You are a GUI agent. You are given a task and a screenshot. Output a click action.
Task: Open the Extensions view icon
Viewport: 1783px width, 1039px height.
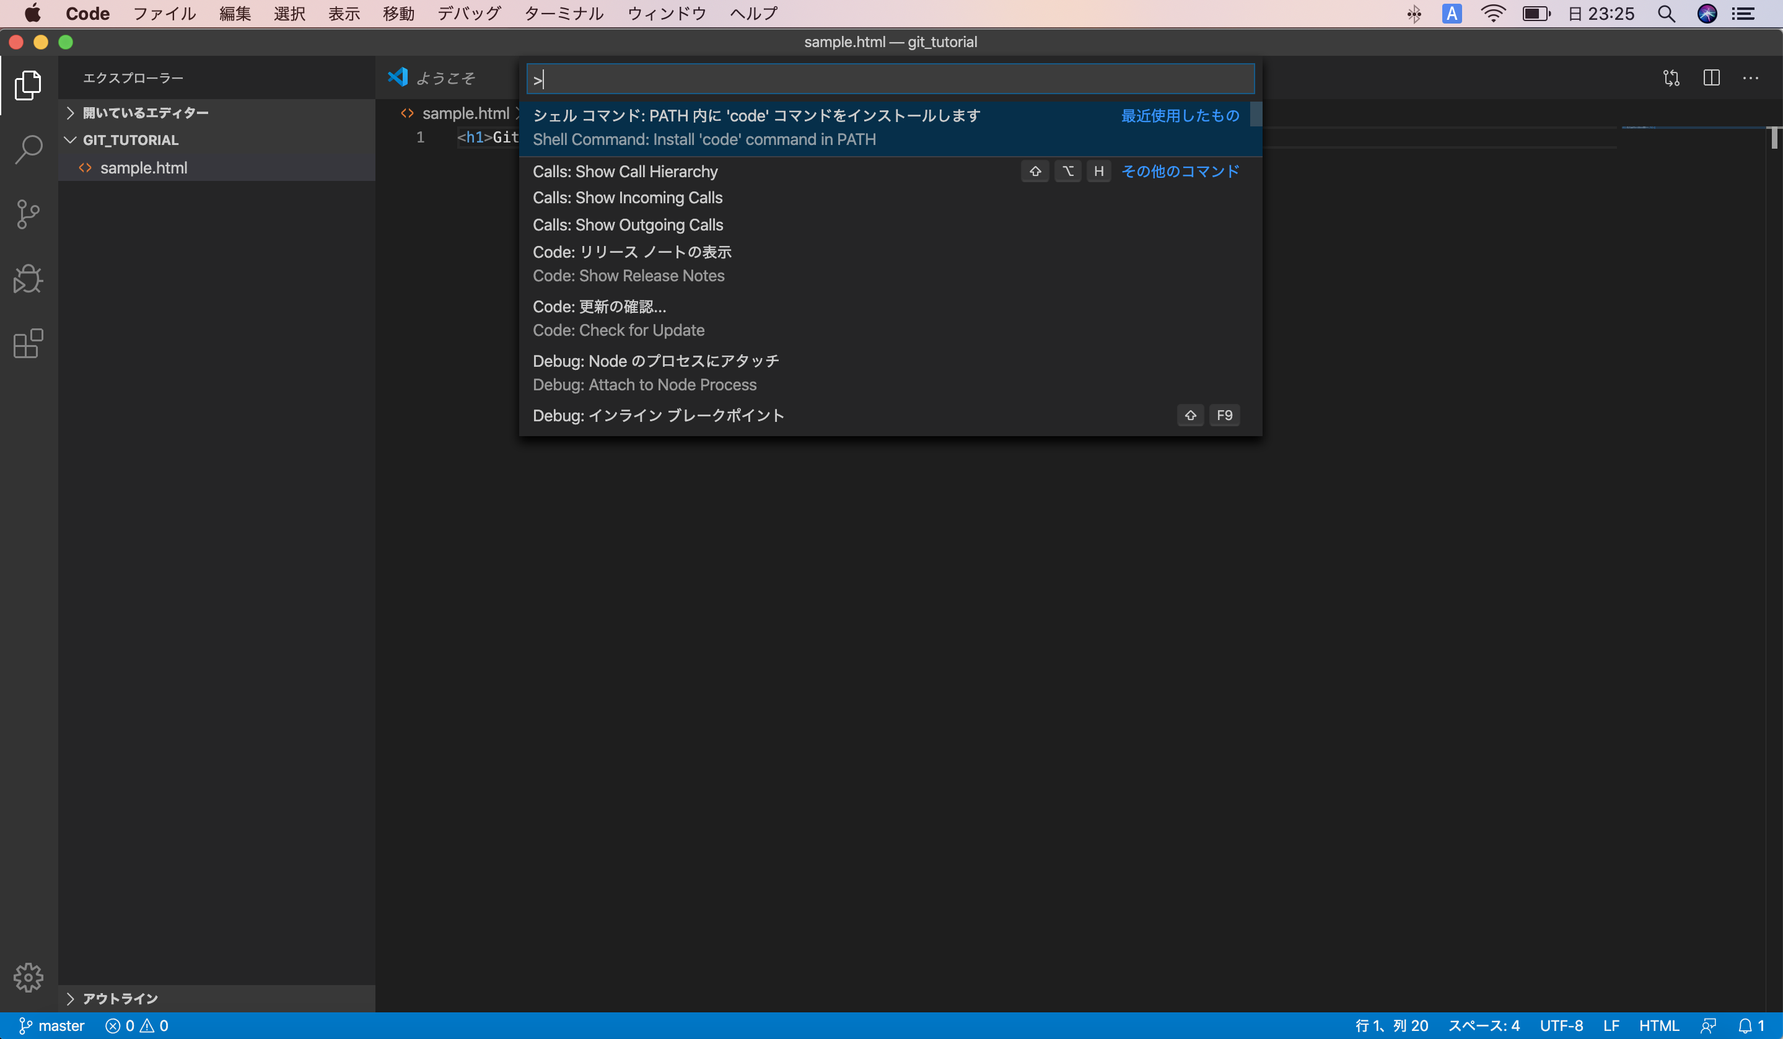[x=28, y=344]
